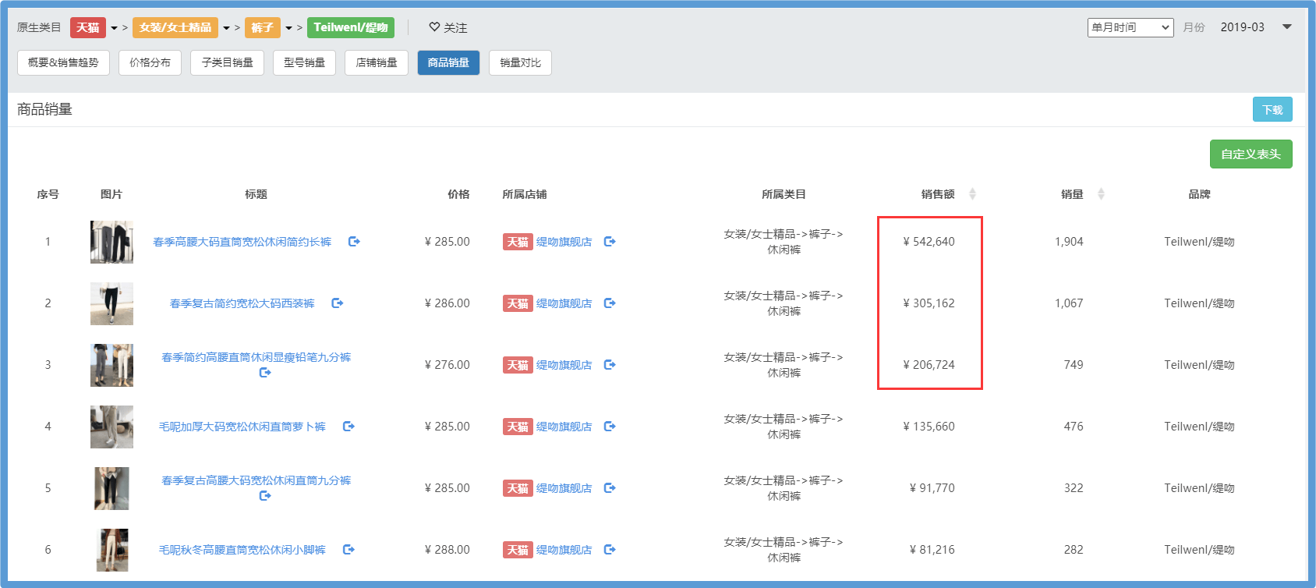Click sales value ¥ 81,216
The height and width of the screenshot is (588, 1316).
point(932,550)
